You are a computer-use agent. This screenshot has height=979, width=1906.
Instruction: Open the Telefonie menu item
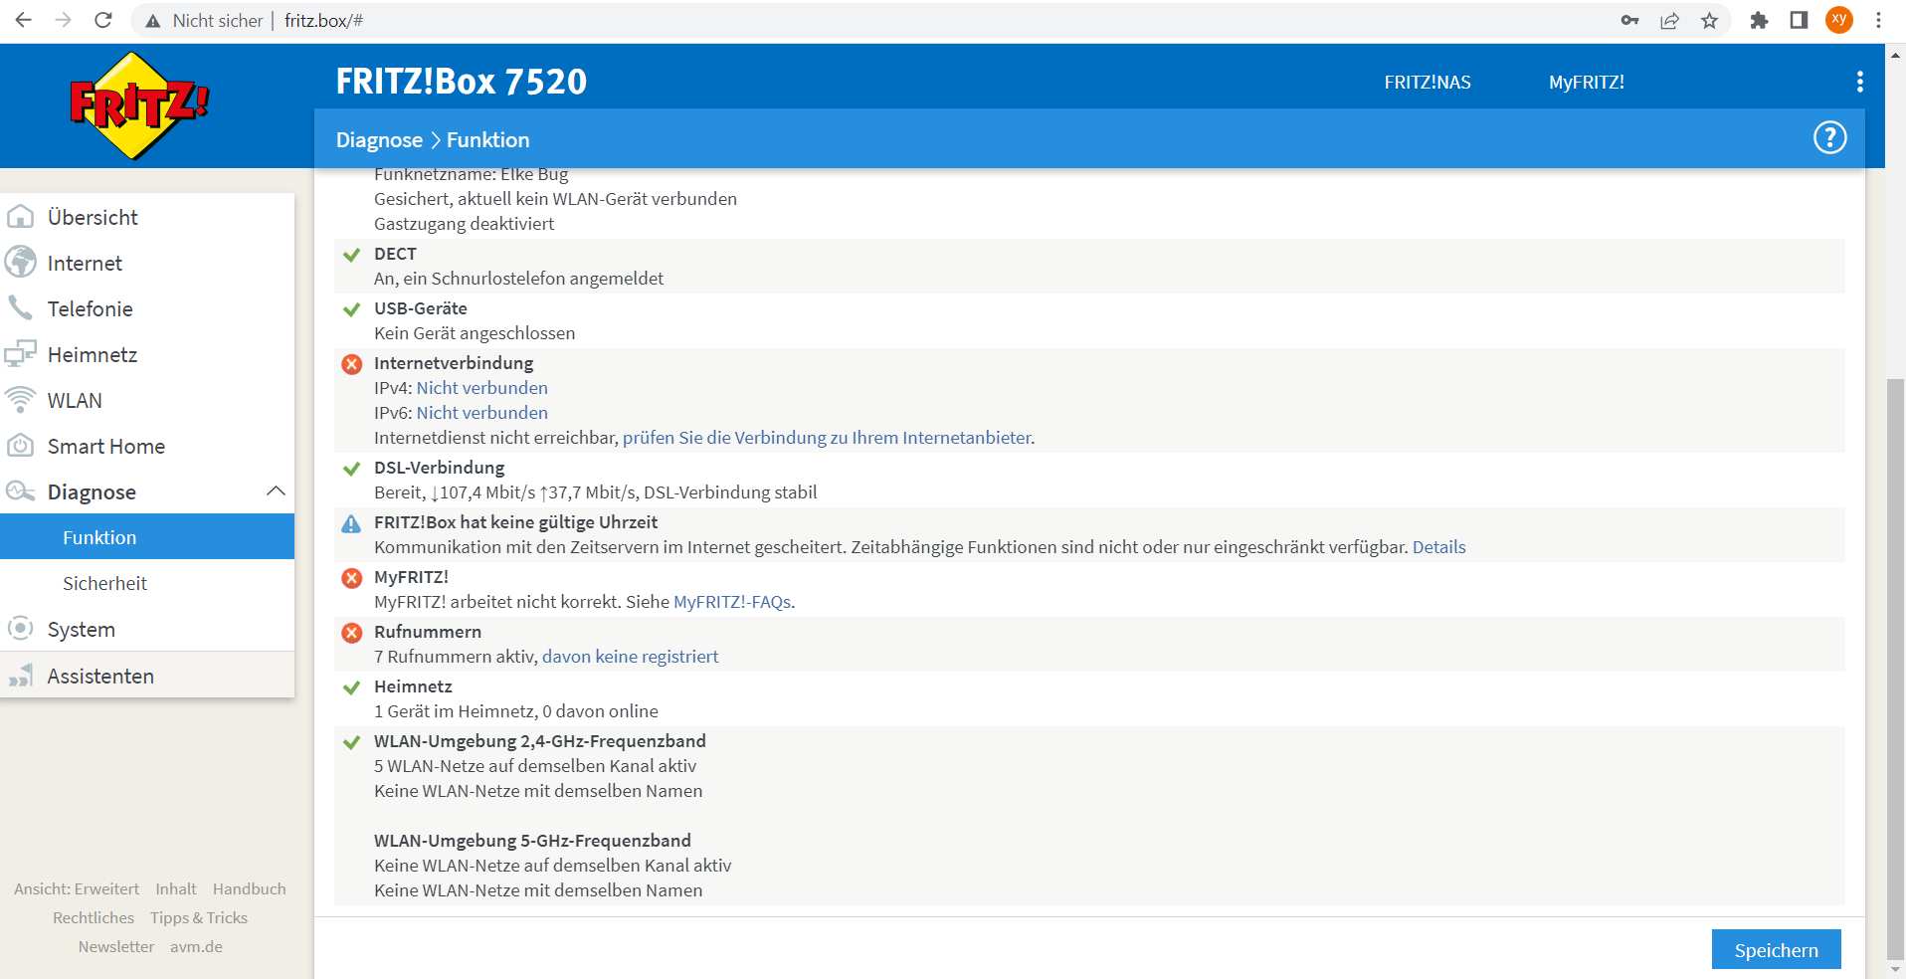[147, 308]
